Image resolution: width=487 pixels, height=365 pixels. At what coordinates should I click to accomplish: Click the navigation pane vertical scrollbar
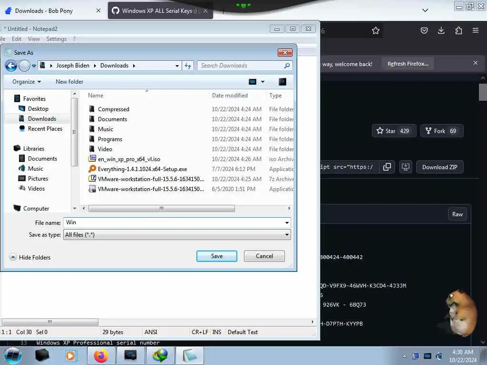click(74, 132)
